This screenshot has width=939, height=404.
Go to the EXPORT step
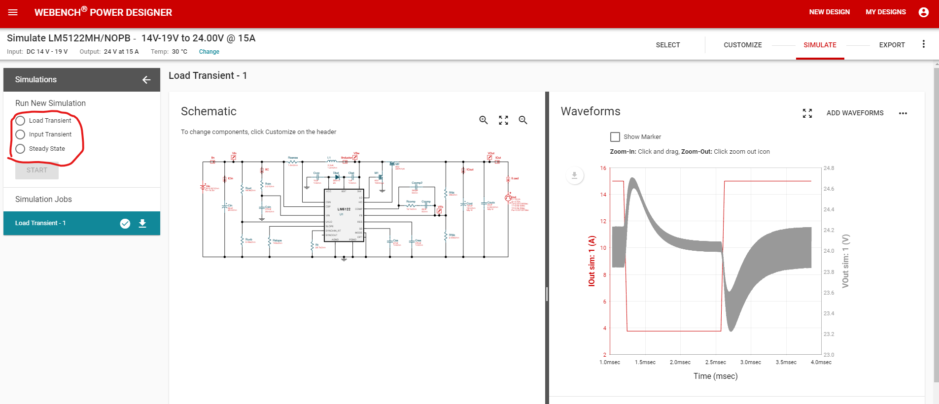coord(892,45)
